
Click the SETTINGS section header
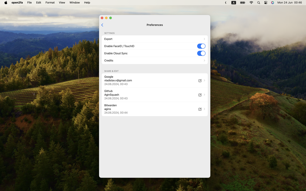point(109,33)
